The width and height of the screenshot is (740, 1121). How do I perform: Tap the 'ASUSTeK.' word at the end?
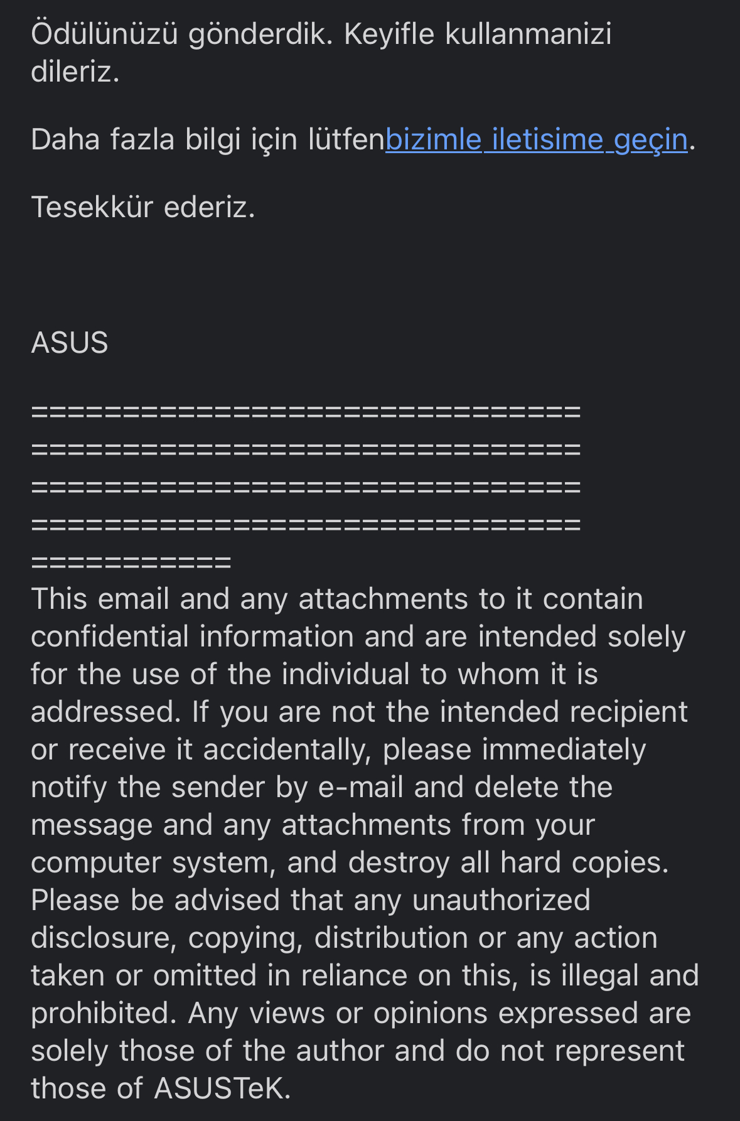[223, 1088]
